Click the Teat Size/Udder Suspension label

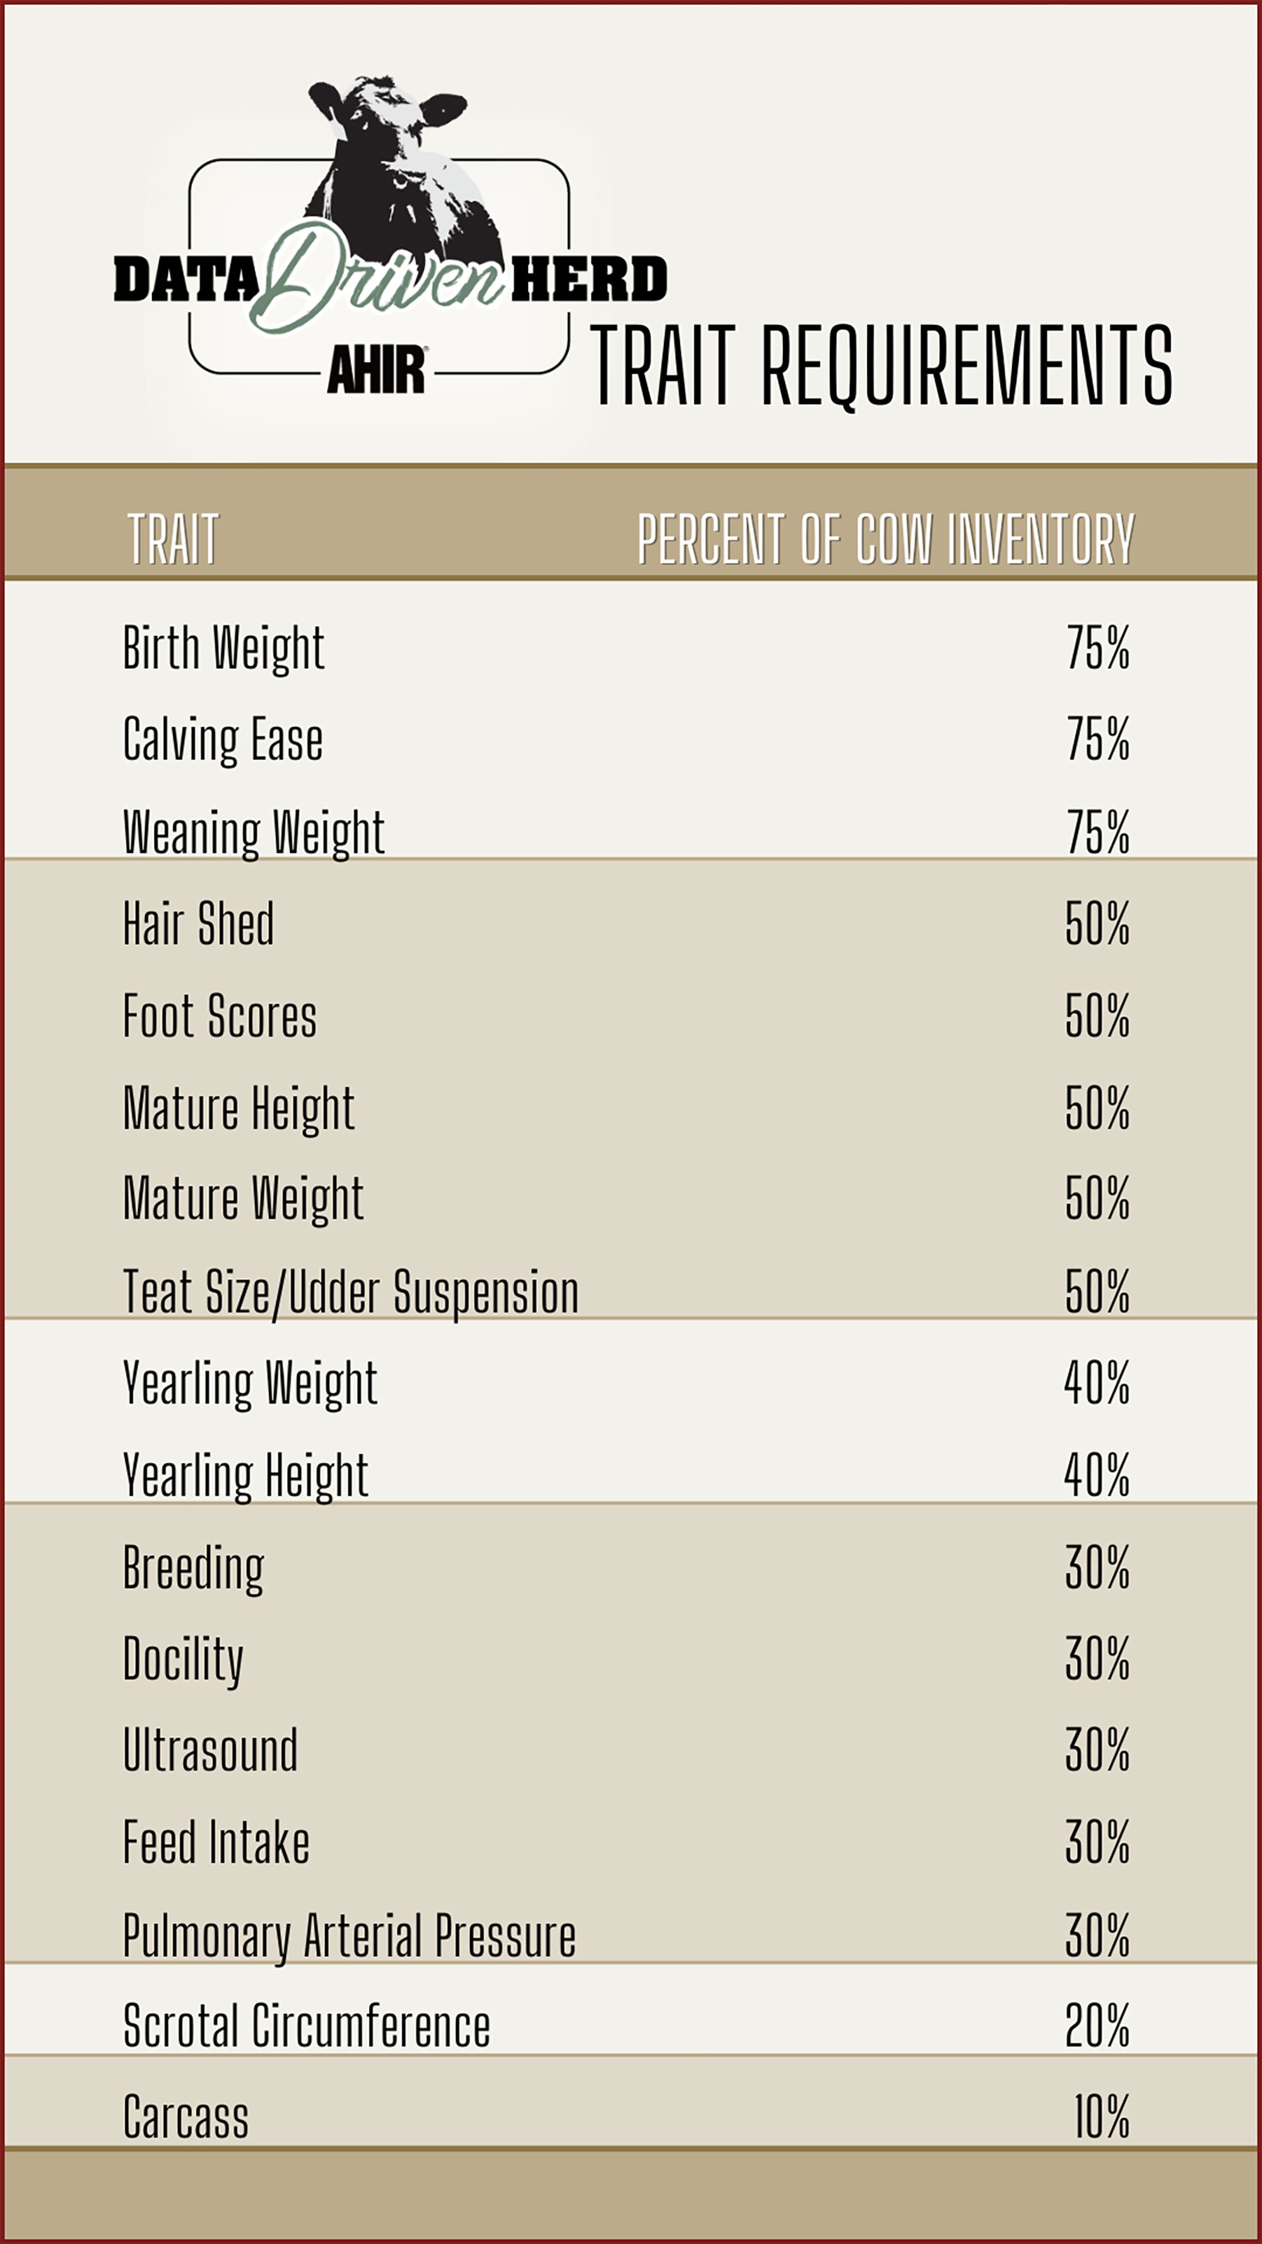351,1293
